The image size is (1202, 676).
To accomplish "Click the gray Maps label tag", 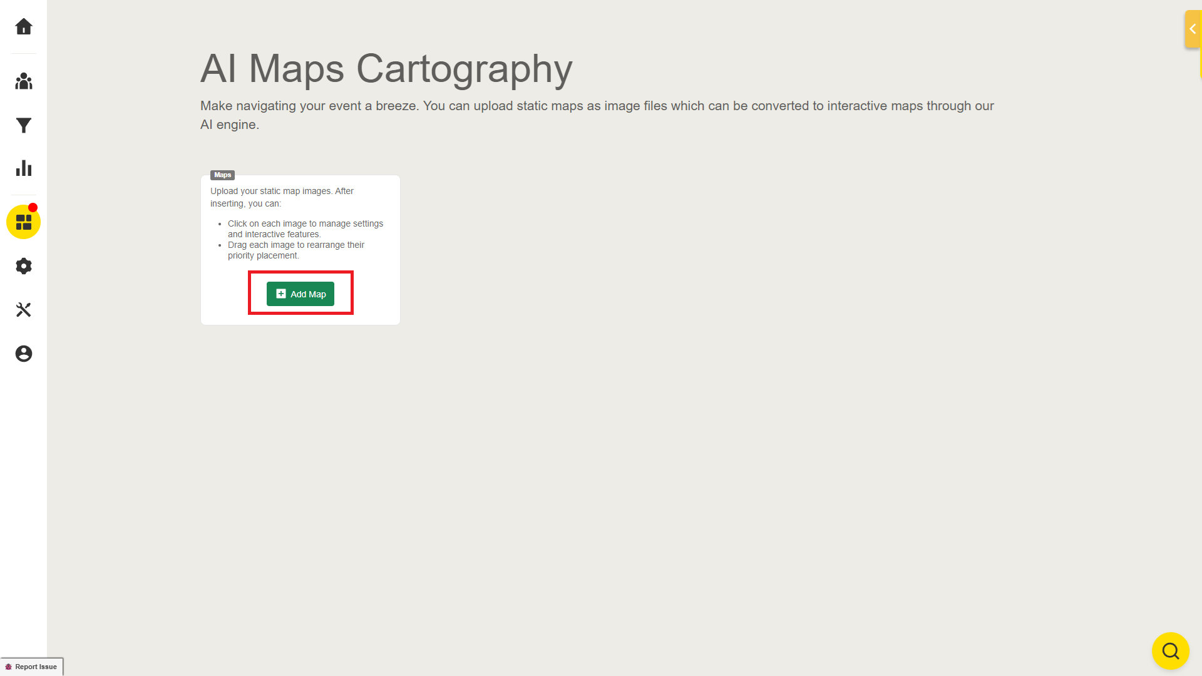I will point(222,175).
